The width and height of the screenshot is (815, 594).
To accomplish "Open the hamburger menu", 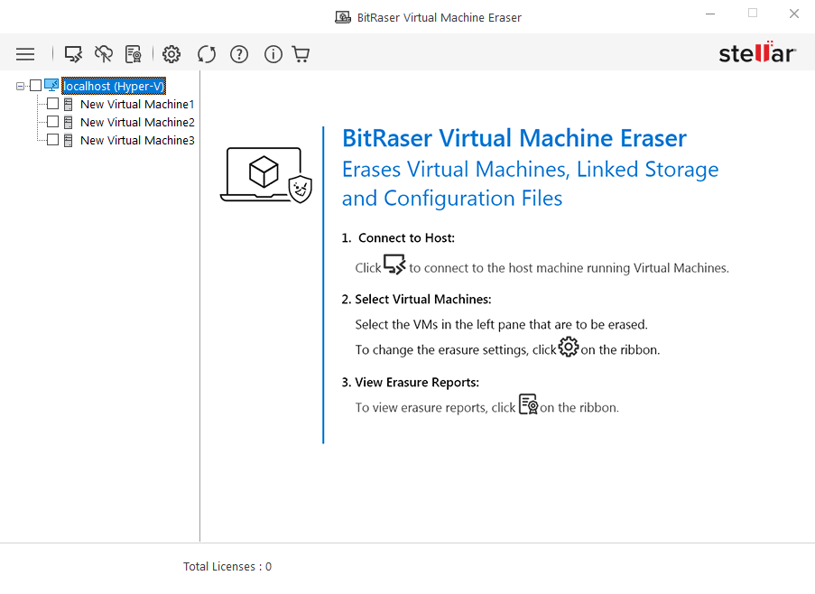I will coord(25,54).
